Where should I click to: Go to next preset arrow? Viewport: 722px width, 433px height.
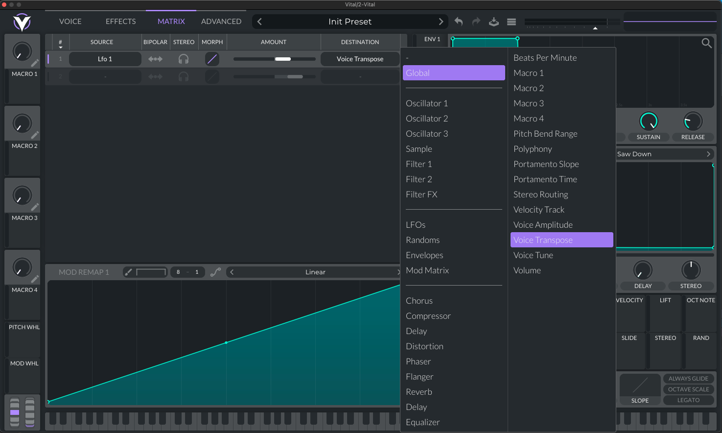[441, 22]
